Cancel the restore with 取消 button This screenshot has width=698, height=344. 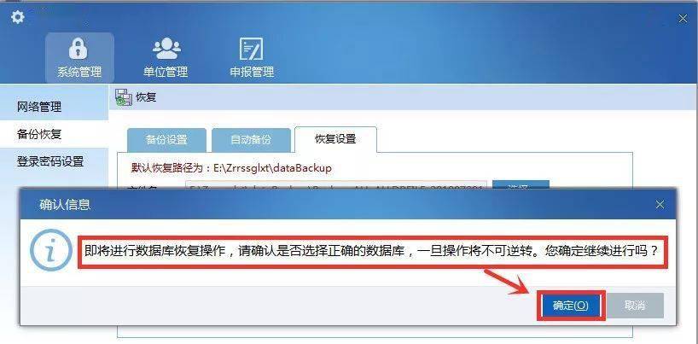[x=635, y=306]
